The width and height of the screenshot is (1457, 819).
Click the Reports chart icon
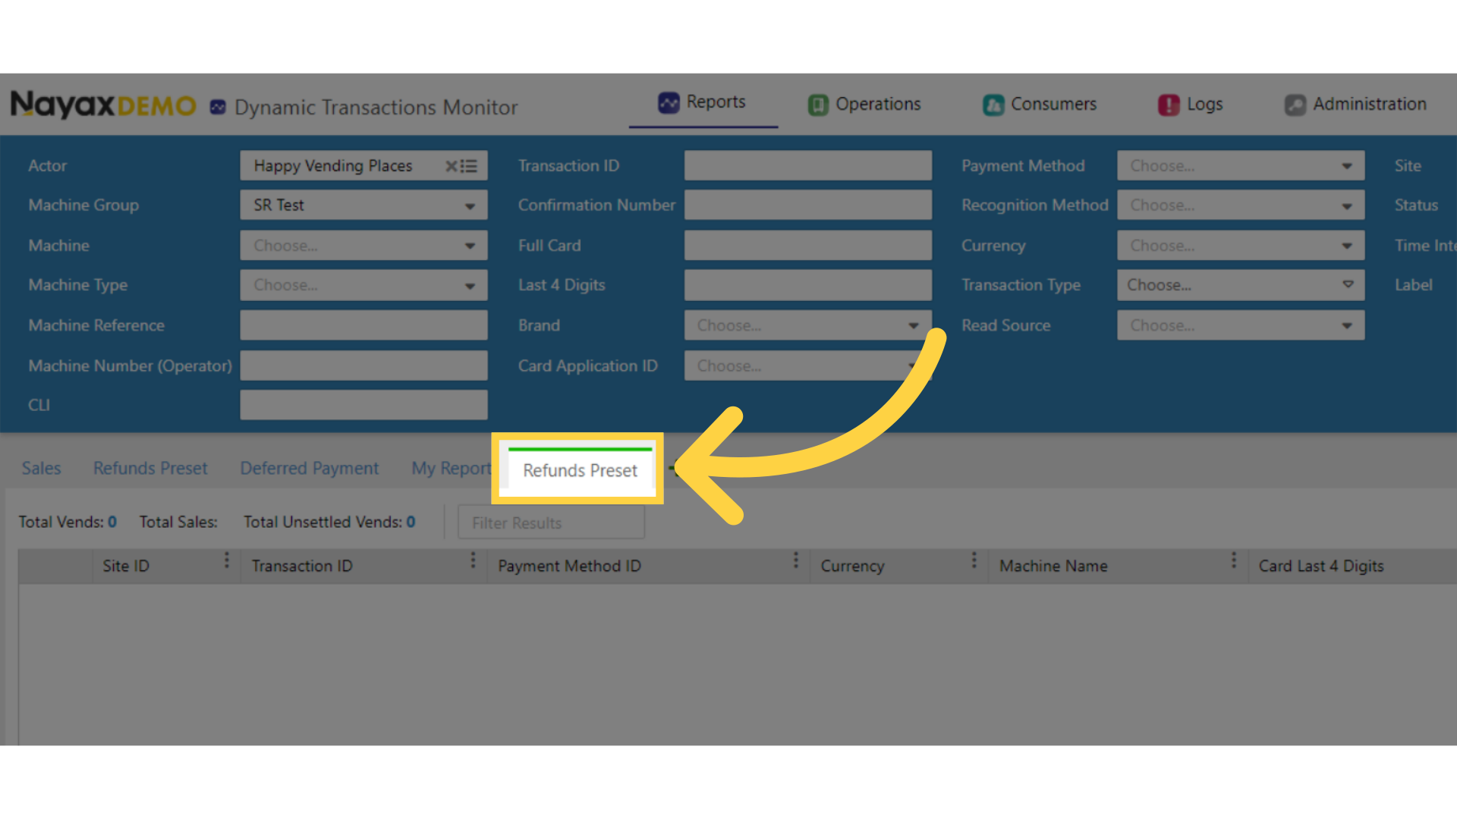pos(669,102)
